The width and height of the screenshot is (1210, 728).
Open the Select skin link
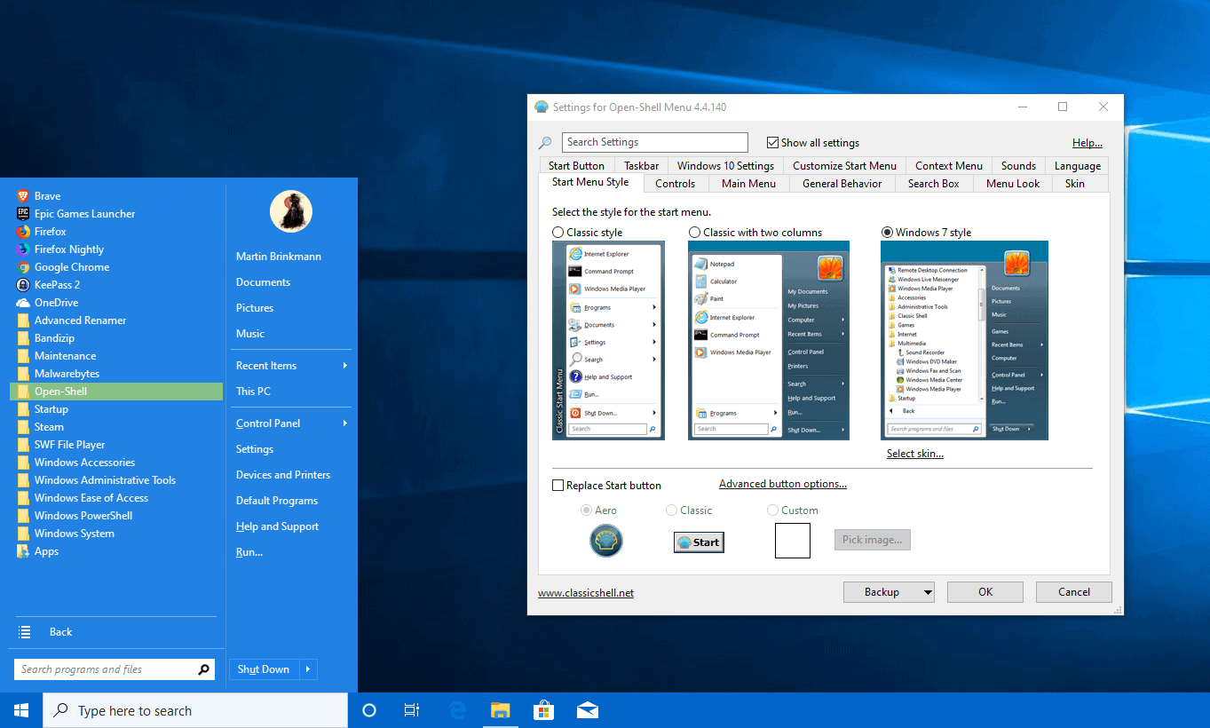(914, 454)
